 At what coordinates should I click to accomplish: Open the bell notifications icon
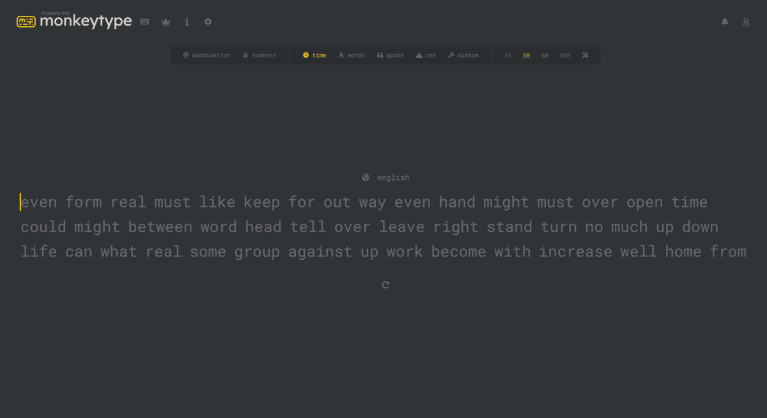725,22
